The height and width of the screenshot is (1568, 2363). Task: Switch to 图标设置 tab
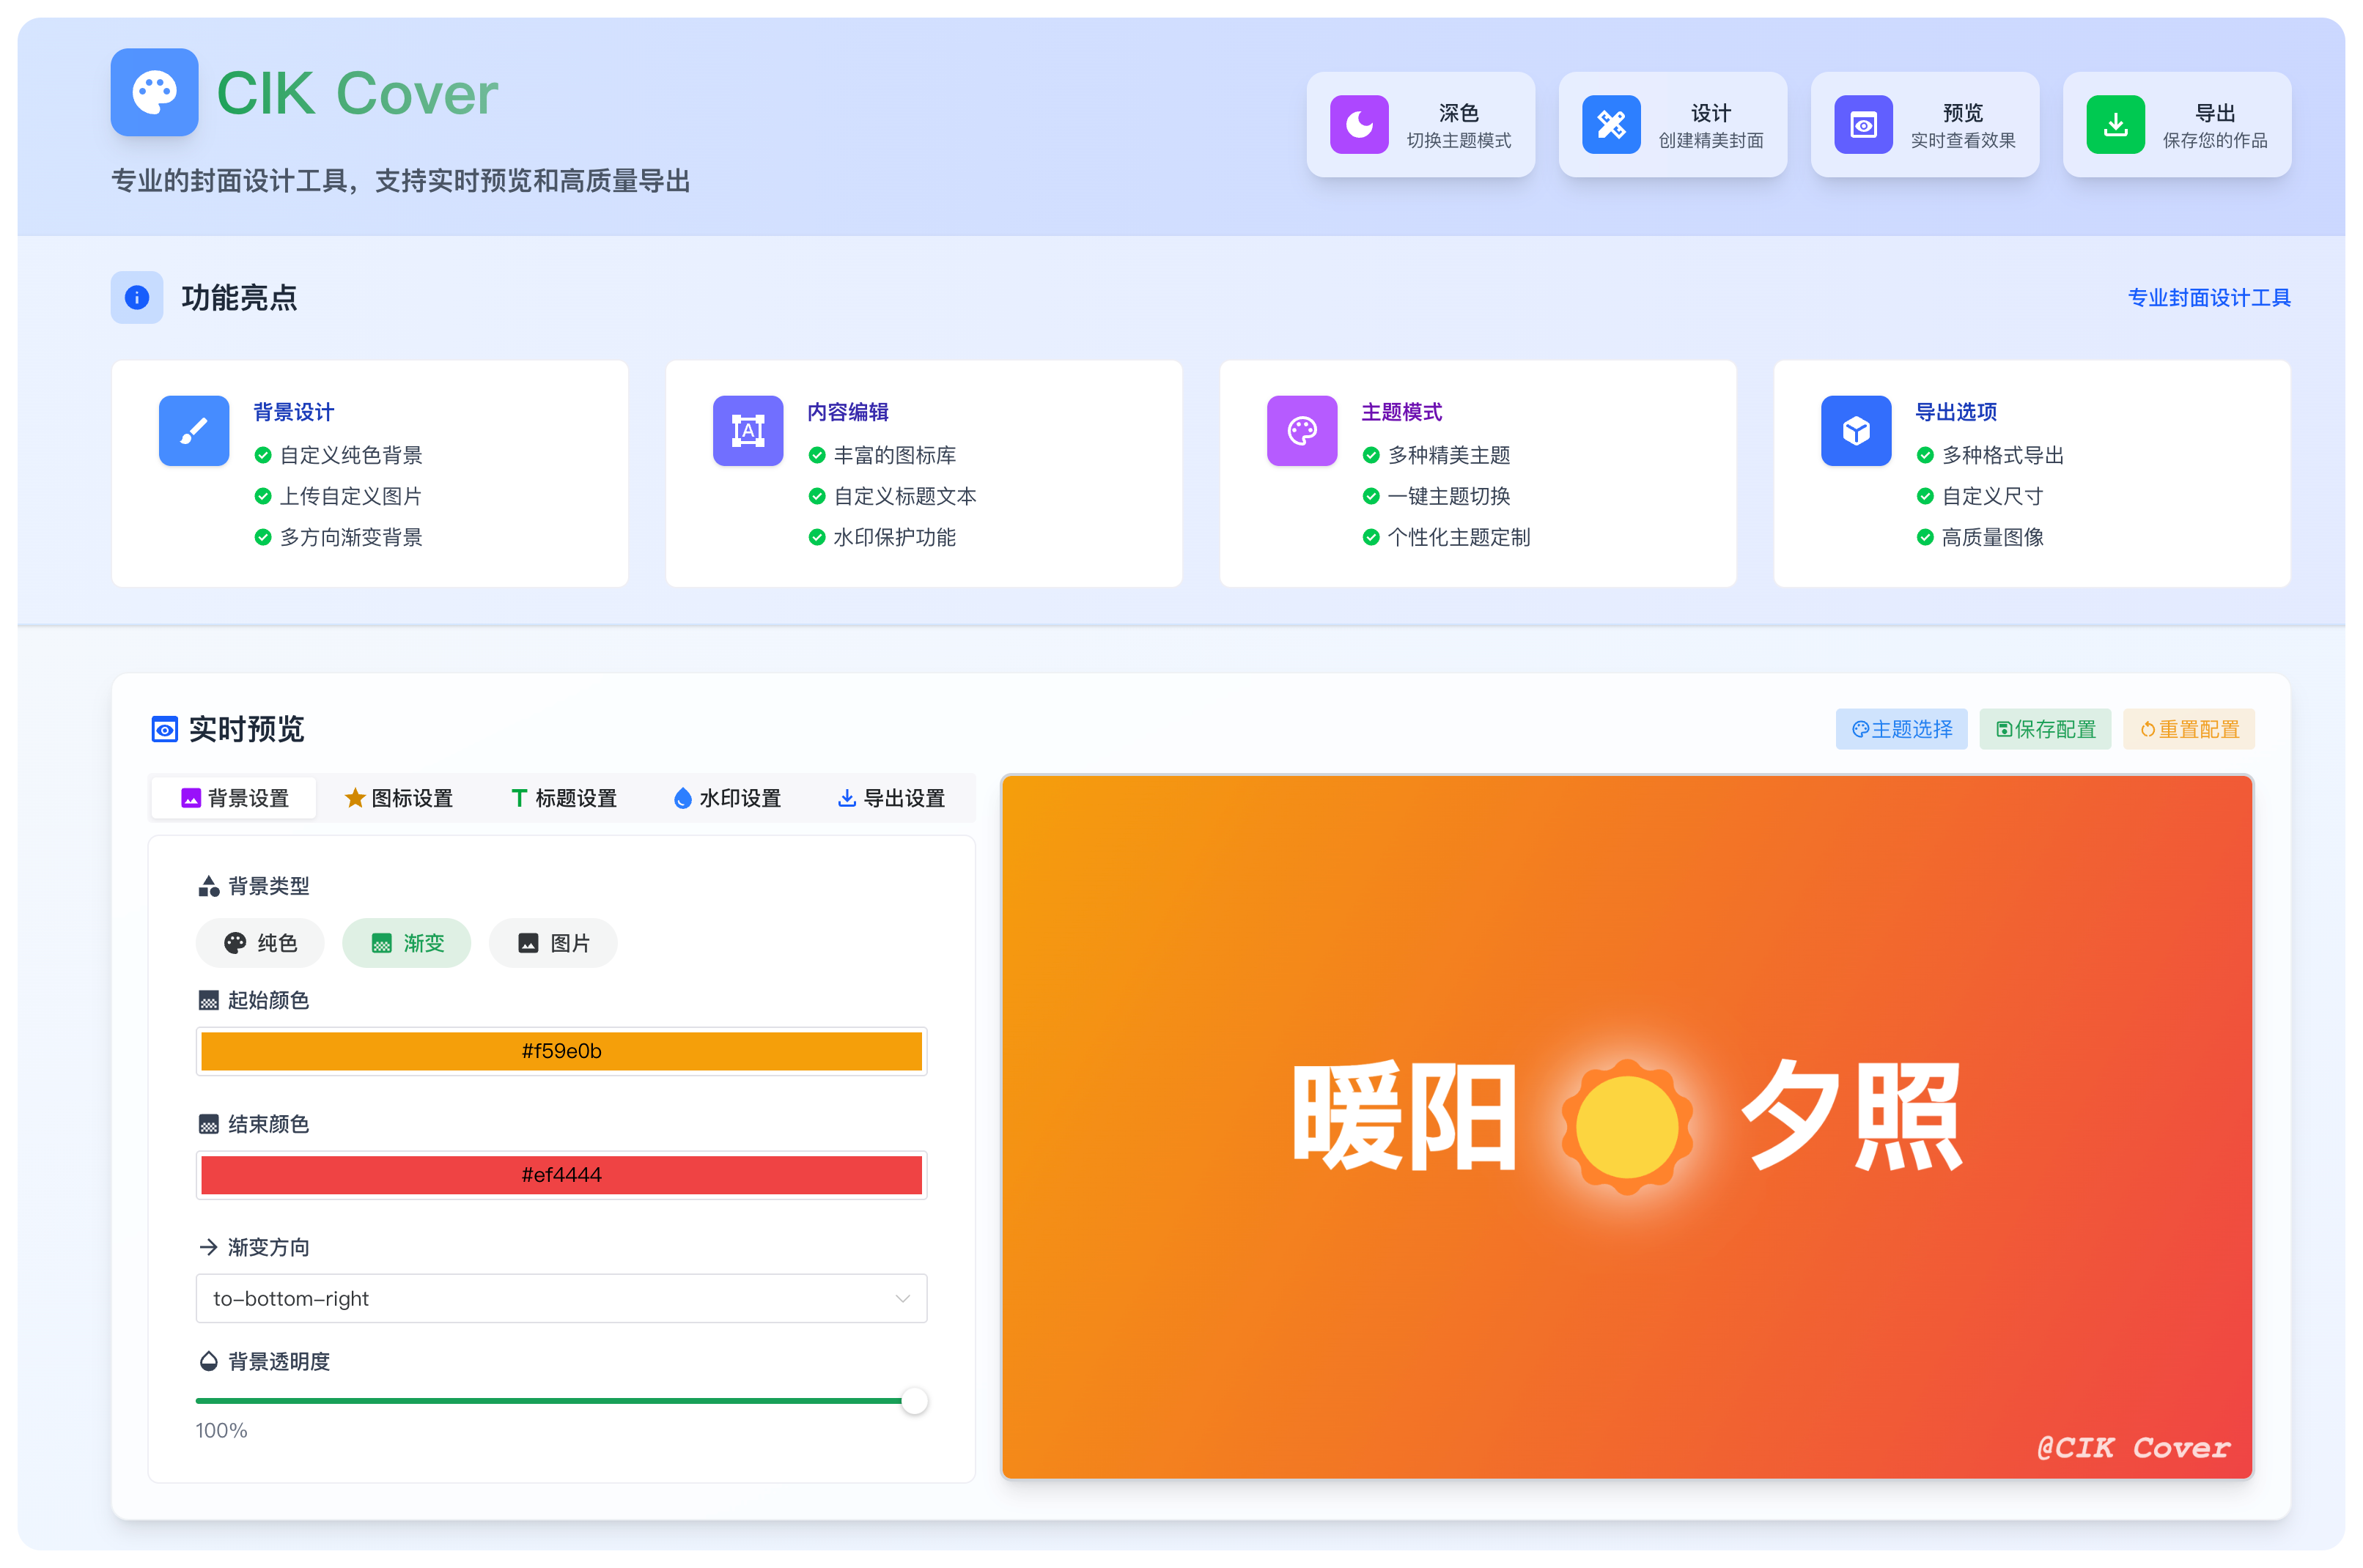pyautogui.click(x=398, y=798)
